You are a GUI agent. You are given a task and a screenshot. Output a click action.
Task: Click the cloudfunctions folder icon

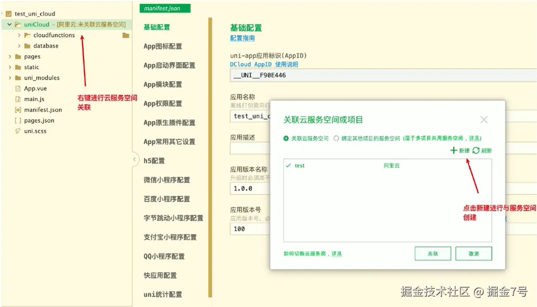click(x=27, y=35)
